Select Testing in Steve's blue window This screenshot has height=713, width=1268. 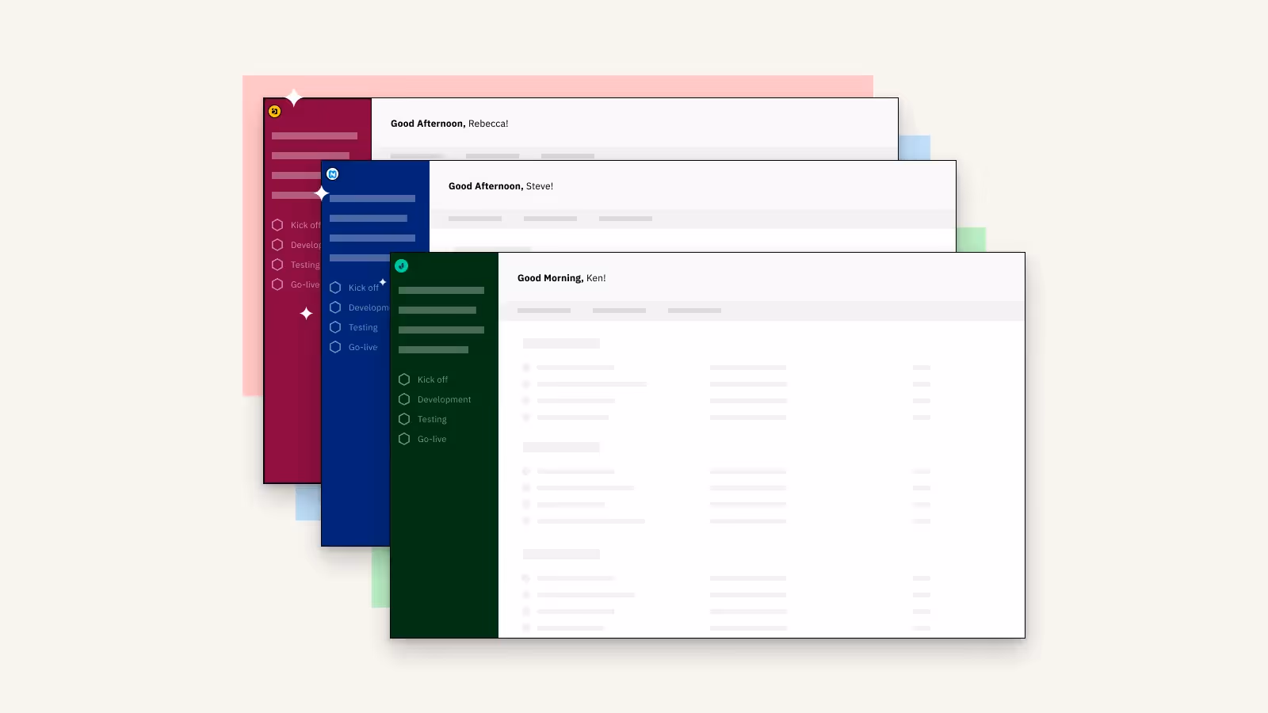(363, 327)
